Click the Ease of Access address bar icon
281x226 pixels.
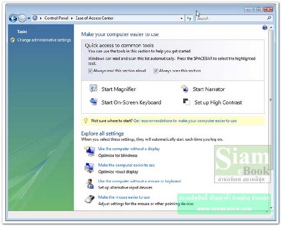click(35, 18)
